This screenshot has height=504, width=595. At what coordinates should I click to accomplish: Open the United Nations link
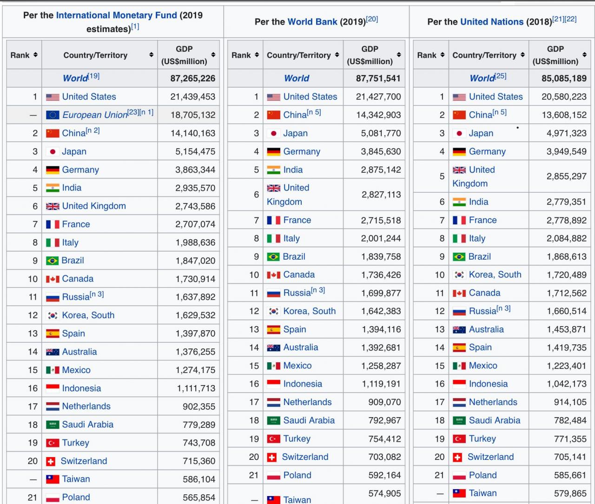point(492,22)
